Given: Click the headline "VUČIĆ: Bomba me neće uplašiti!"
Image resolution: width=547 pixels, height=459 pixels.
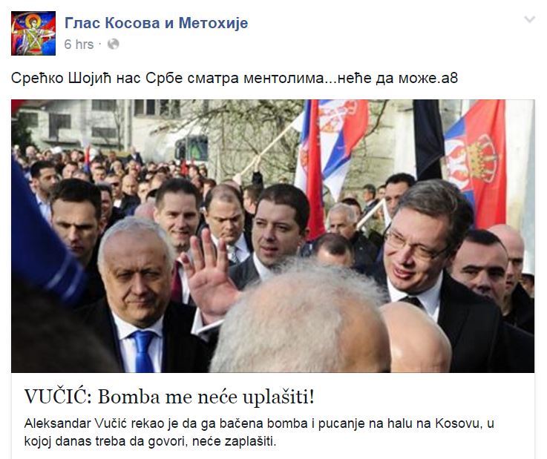Looking at the screenshot, I should [169, 397].
